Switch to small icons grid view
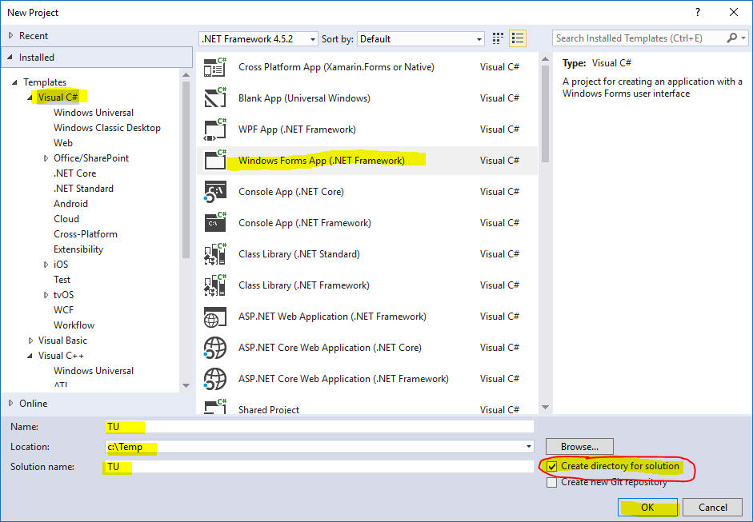 tap(499, 38)
